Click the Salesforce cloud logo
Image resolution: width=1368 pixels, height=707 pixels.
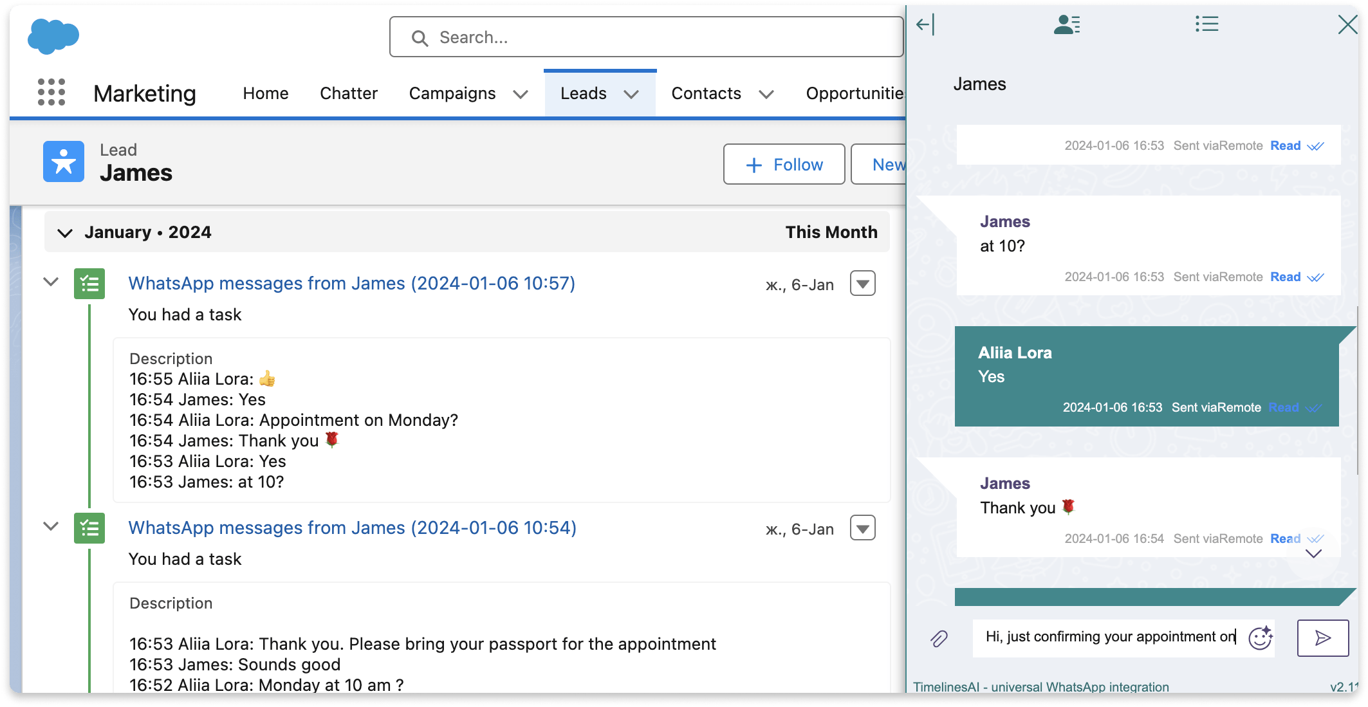coord(53,37)
